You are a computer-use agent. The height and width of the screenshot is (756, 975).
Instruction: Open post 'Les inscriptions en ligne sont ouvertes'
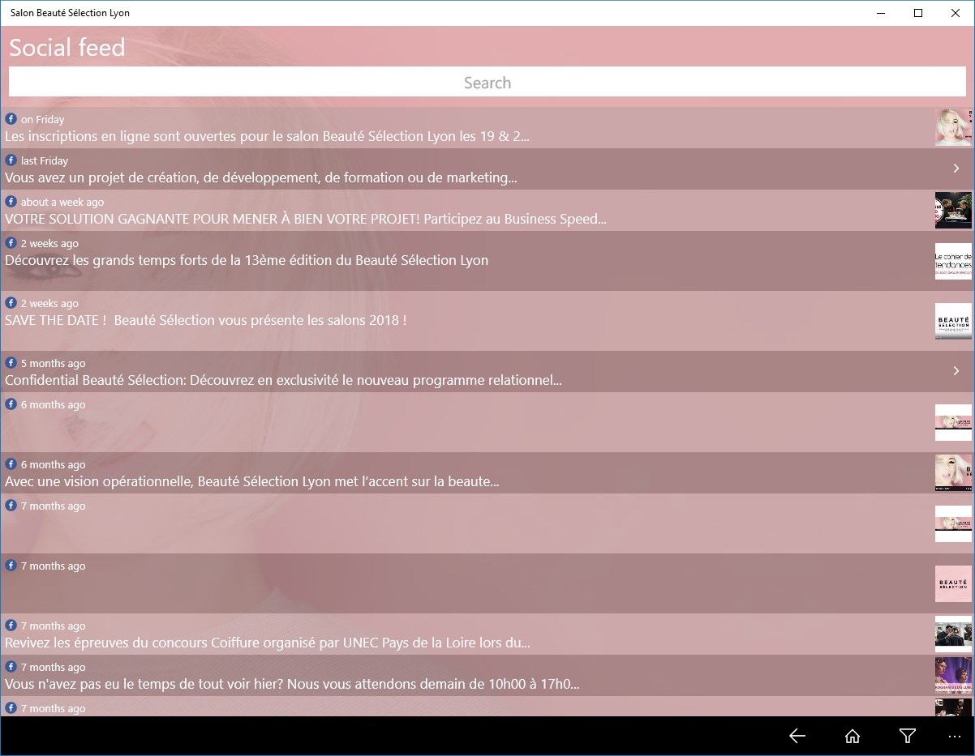click(487, 128)
